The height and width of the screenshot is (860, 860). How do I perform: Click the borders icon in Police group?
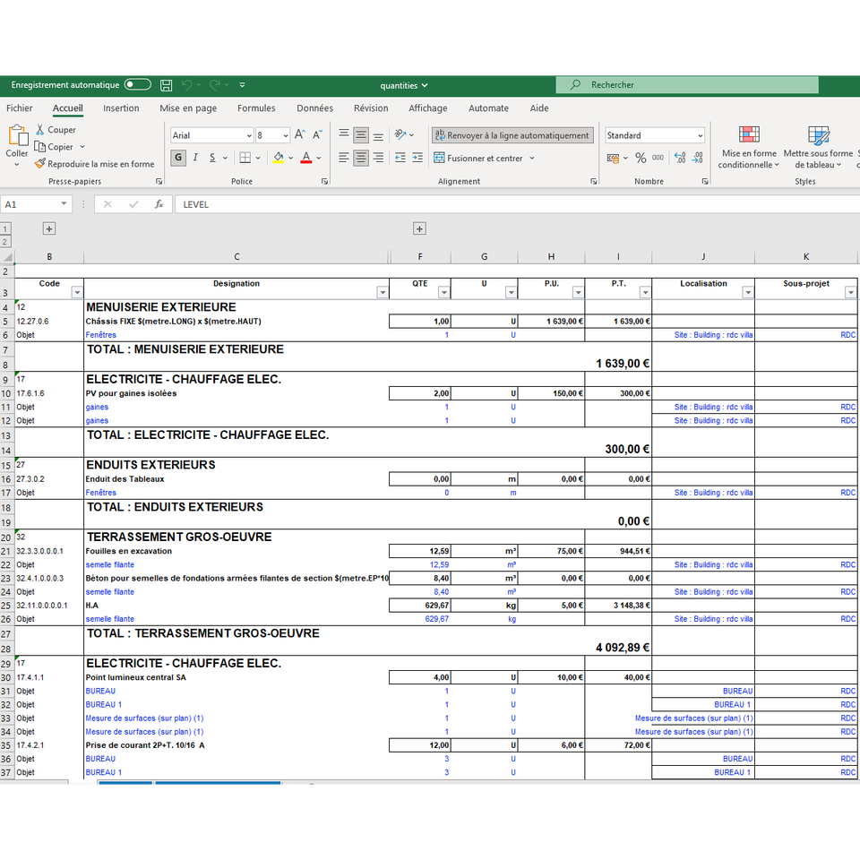pos(245,158)
